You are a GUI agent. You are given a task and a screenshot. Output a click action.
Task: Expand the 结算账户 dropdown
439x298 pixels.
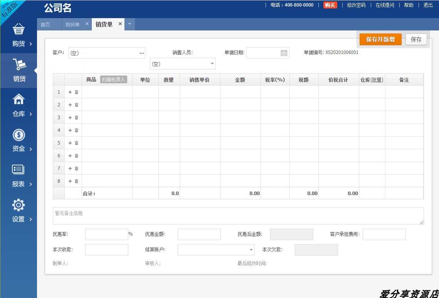point(251,250)
